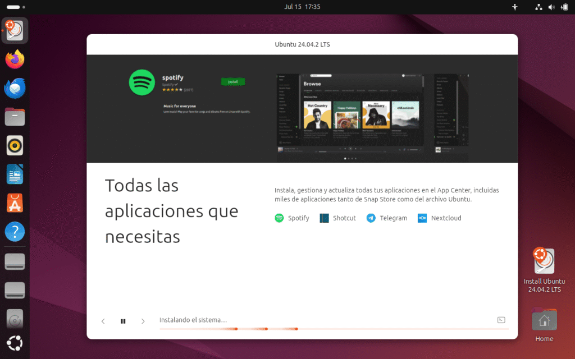Screen dimensions: 575x359
Task: Launch Rhythmbox music player from the dock
Action: [15, 145]
